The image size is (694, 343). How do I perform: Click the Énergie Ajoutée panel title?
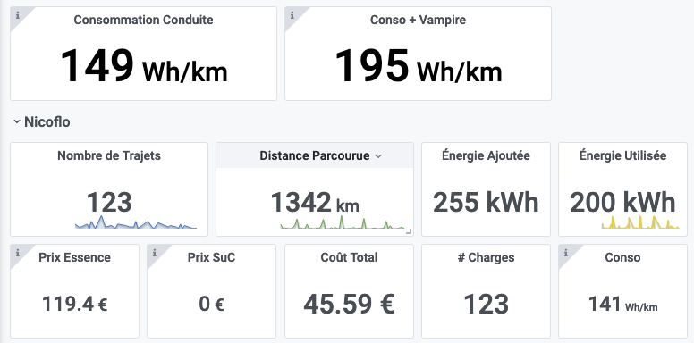(486, 155)
